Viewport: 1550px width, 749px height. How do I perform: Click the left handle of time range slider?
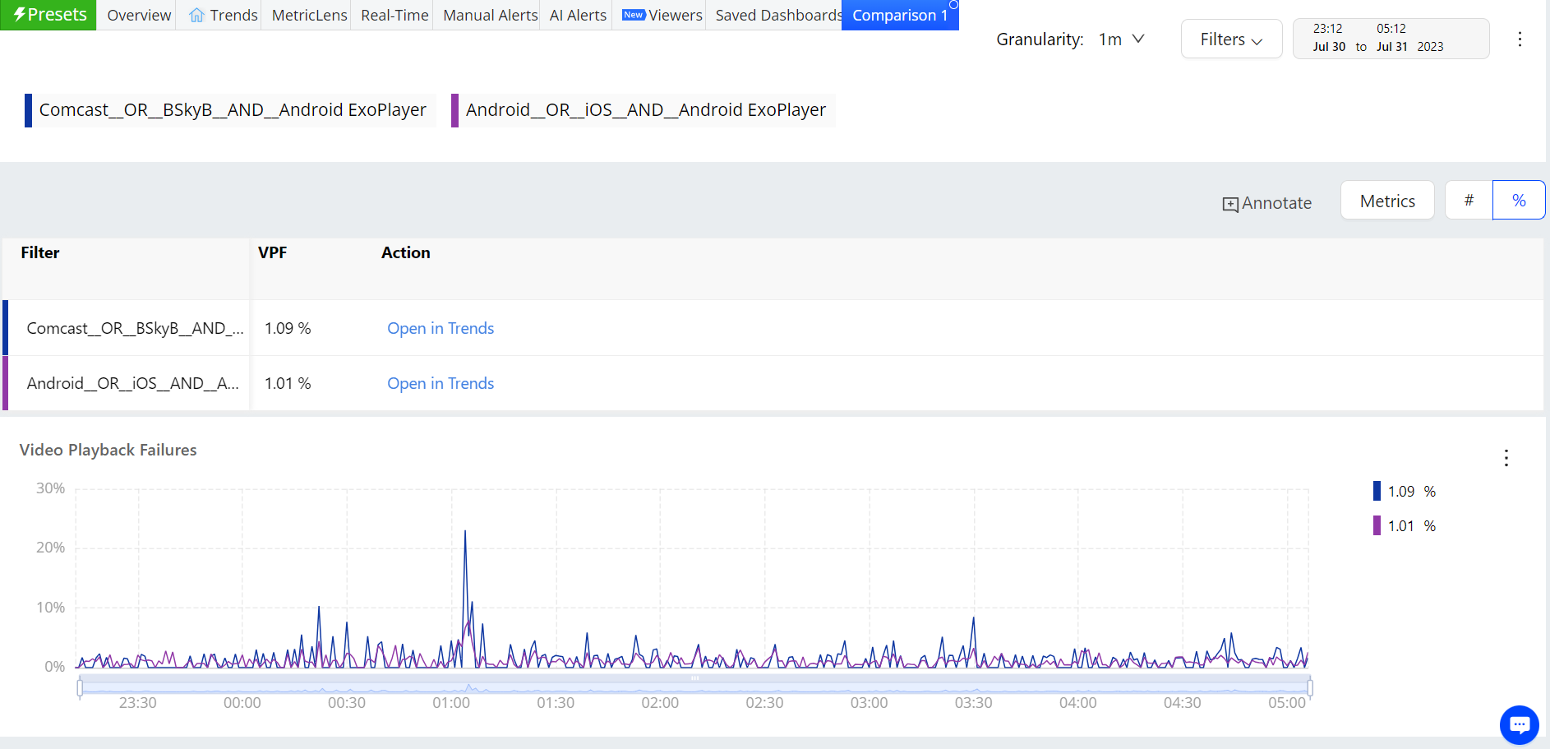[x=80, y=687]
